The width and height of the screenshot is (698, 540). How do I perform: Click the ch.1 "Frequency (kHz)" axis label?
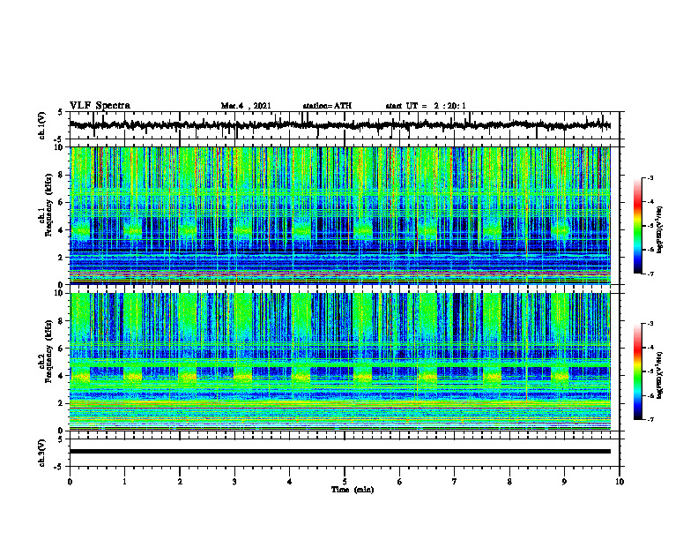click(x=48, y=205)
